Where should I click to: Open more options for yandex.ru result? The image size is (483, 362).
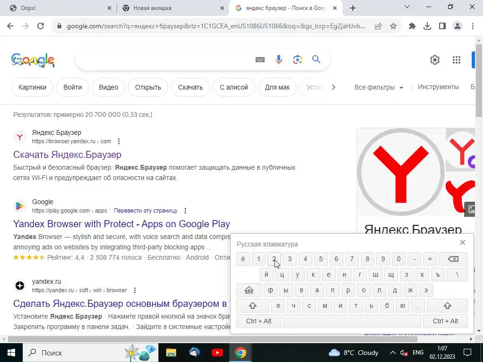coord(134,290)
